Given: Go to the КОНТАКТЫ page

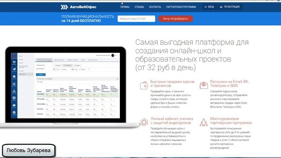Looking at the screenshot, I should (x=155, y=7).
